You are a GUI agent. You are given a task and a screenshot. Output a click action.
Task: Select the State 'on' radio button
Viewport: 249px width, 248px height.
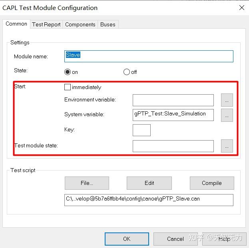pyautogui.click(x=68, y=72)
